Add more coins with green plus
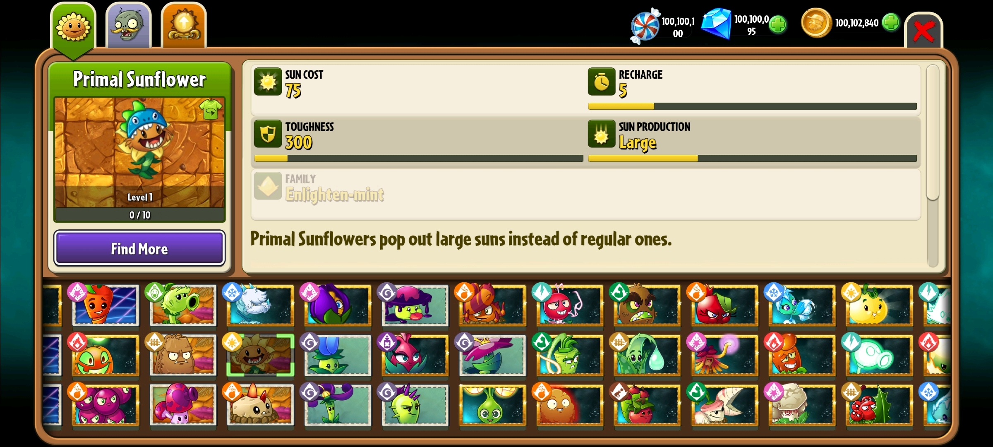The image size is (993, 447). click(891, 22)
